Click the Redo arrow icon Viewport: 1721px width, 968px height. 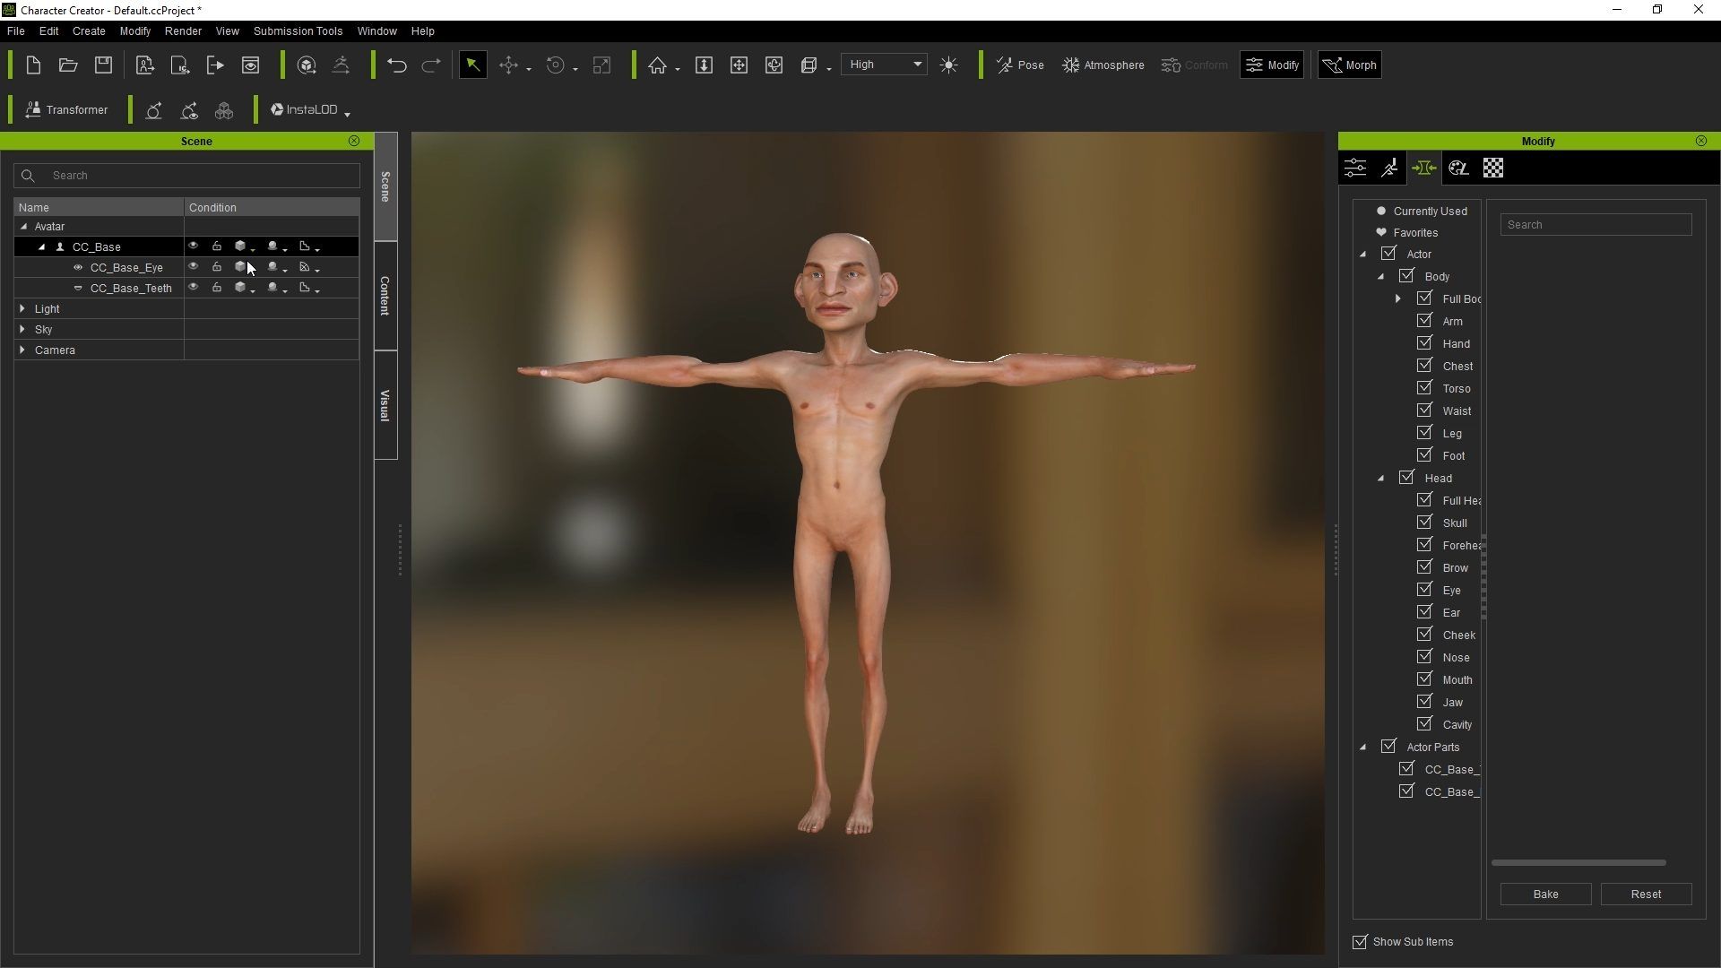tap(431, 65)
